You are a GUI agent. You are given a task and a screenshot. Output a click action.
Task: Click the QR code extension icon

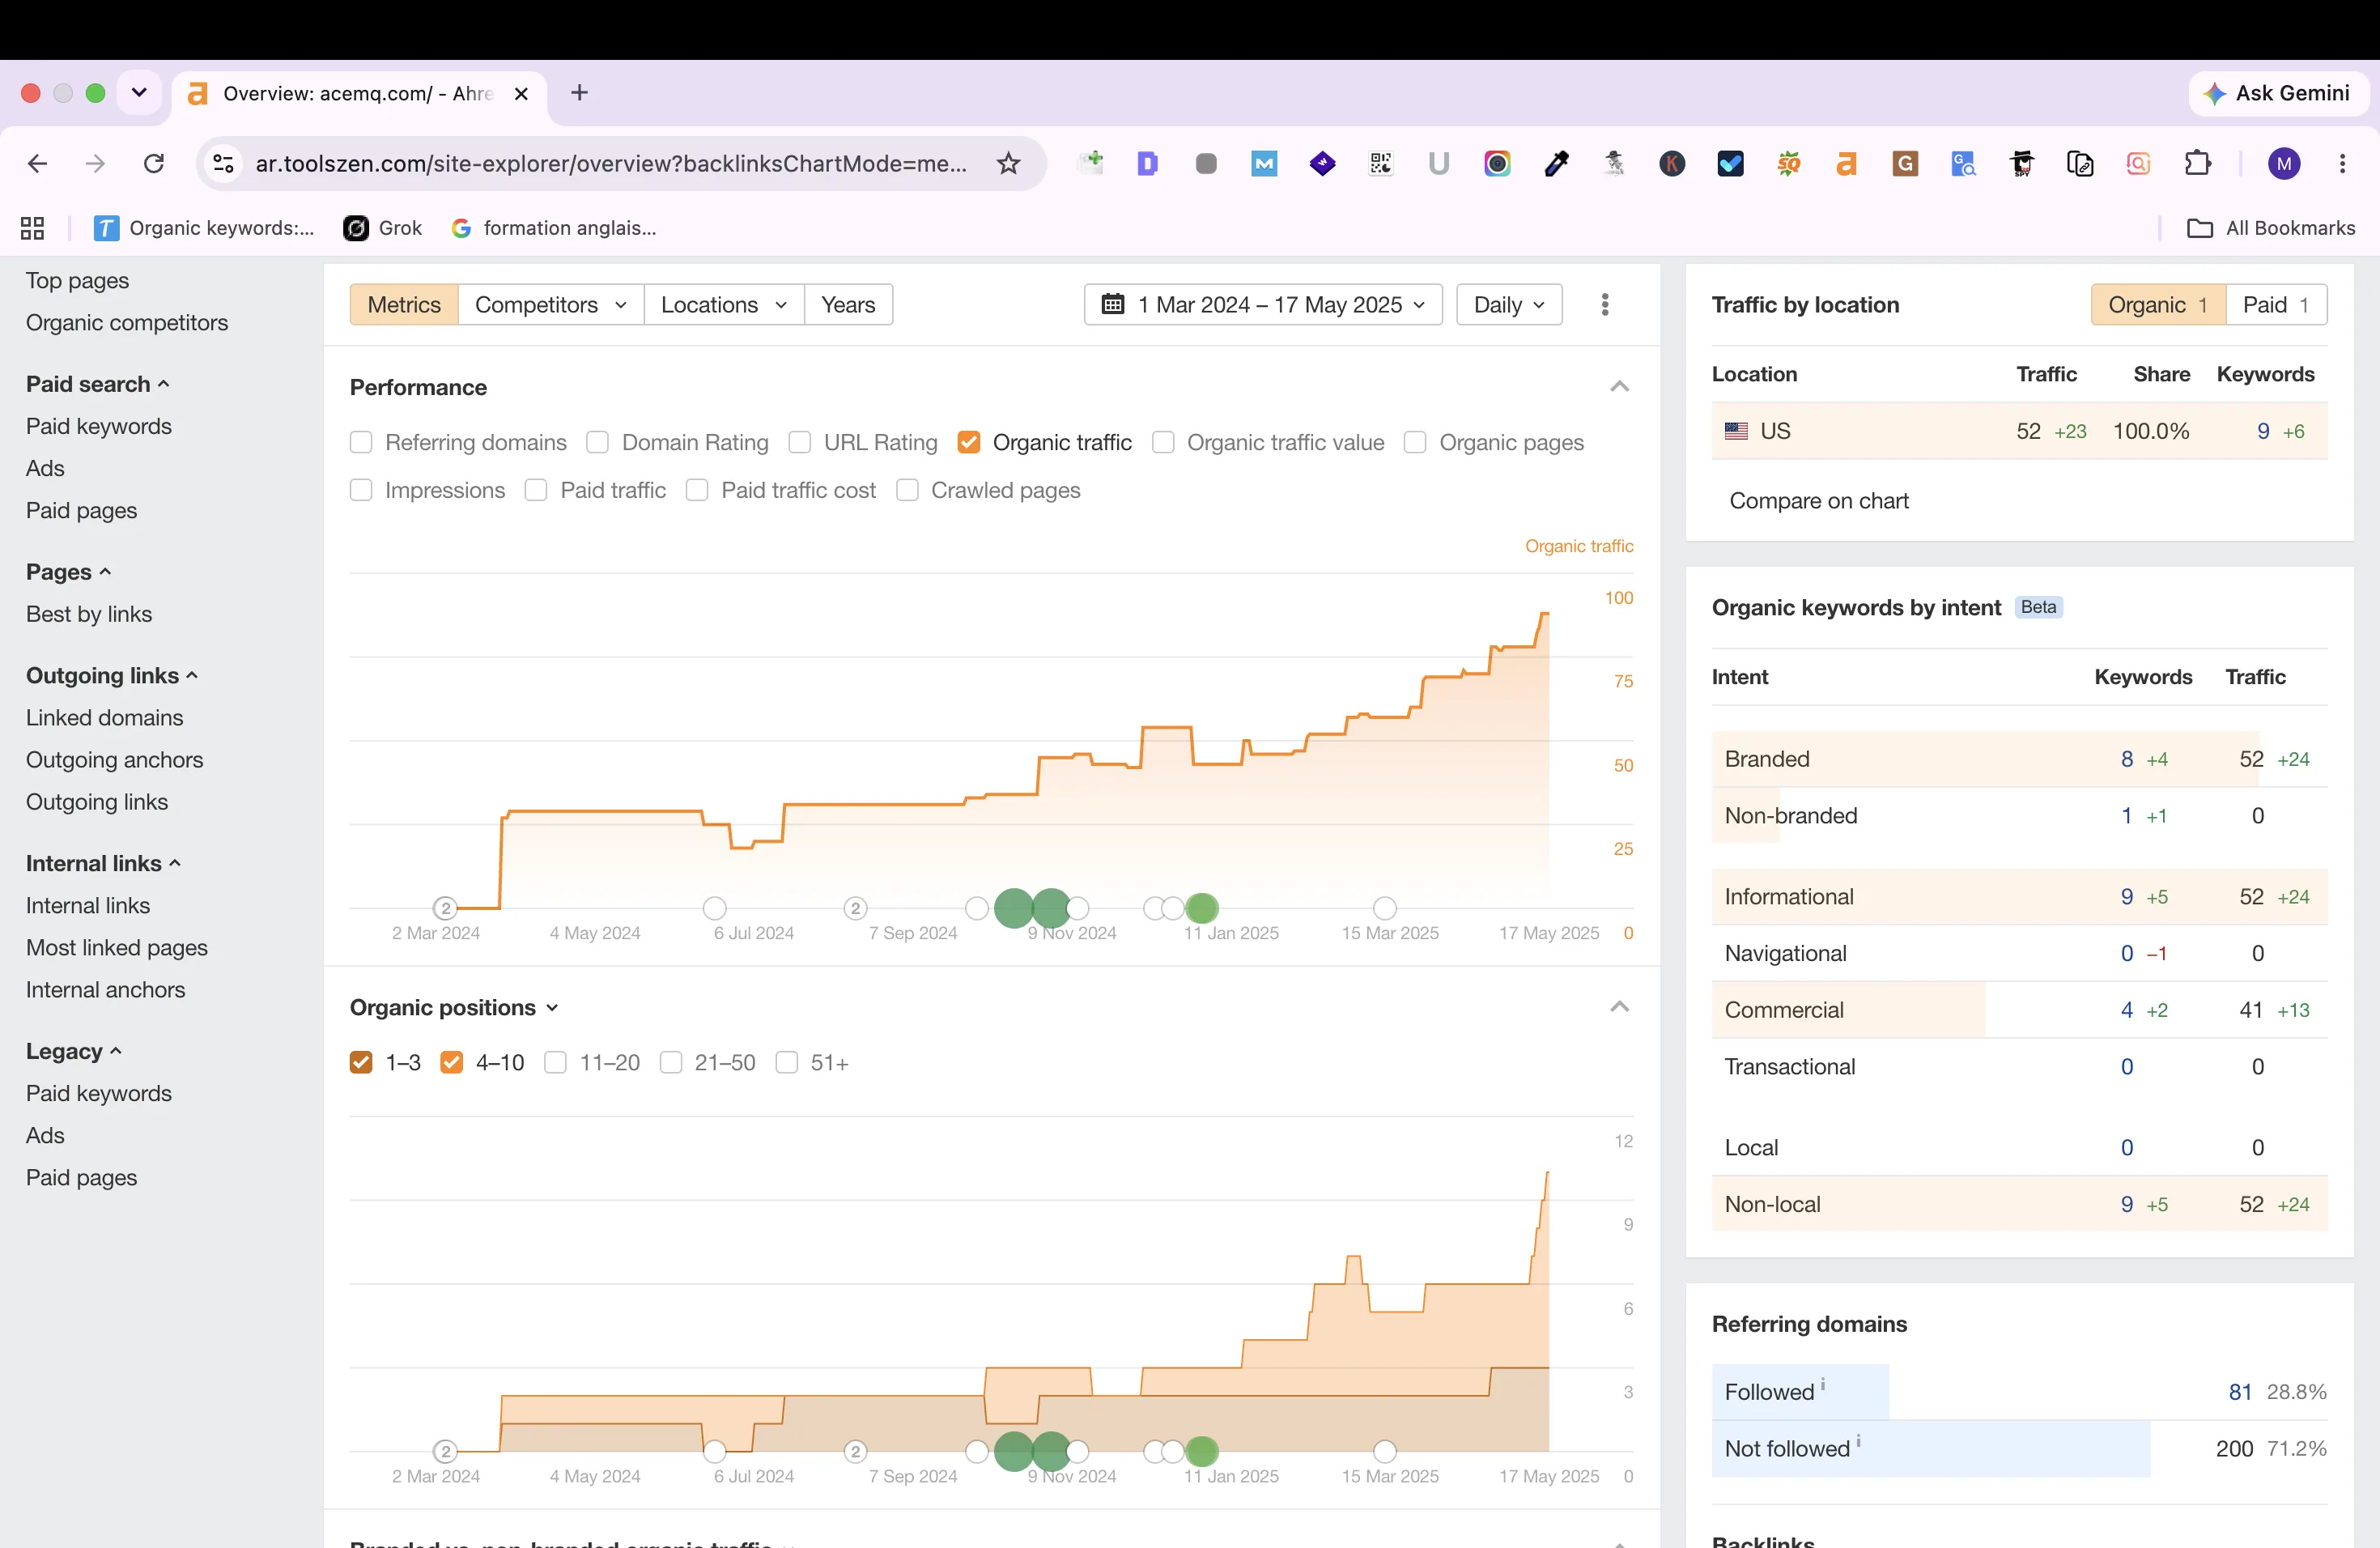tap(1381, 163)
